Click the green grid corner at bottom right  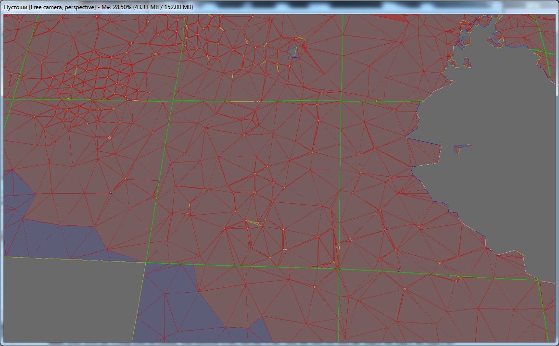(538, 280)
